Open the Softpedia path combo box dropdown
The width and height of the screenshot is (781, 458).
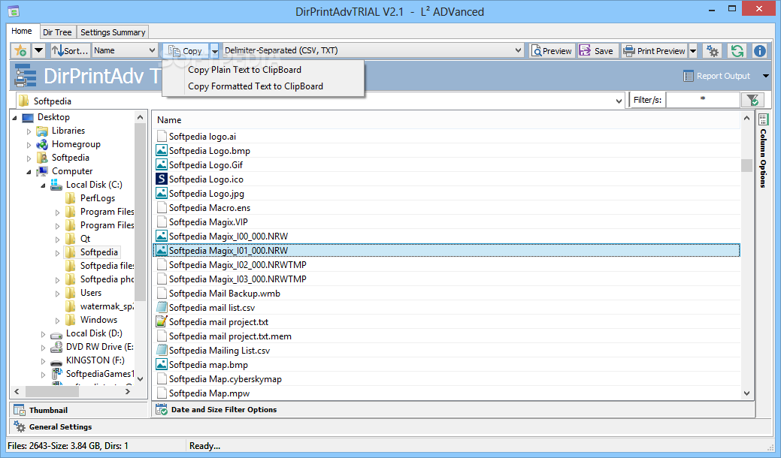tap(619, 101)
